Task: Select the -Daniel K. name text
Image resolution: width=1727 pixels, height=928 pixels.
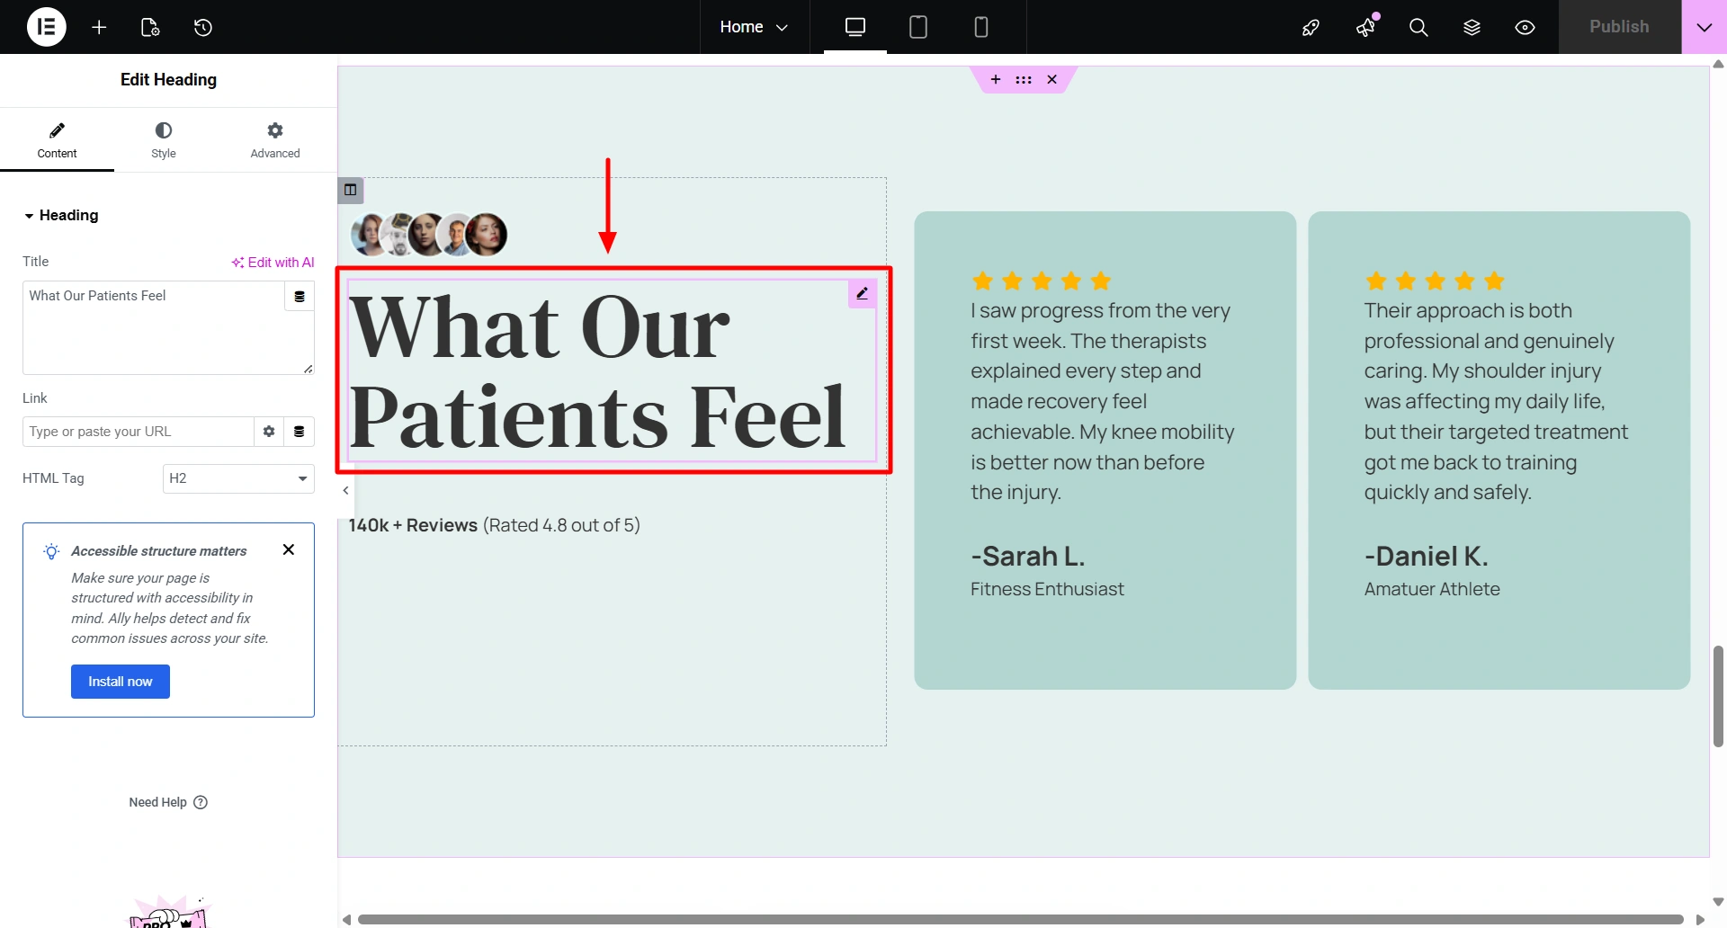Action: pos(1427,557)
